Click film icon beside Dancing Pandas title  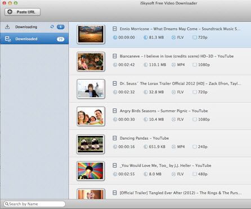[x=115, y=138]
